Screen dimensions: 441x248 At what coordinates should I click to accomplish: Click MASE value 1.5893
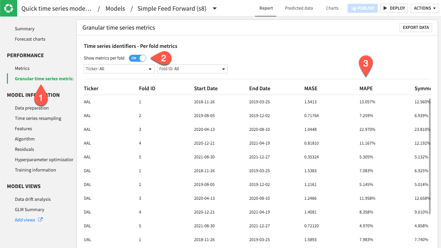(310, 240)
